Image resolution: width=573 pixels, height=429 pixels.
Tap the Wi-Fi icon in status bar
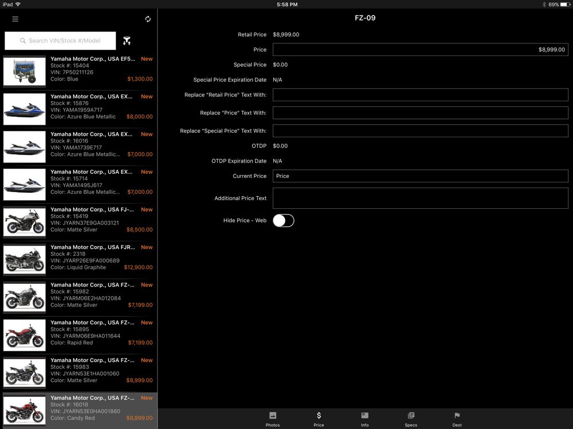pos(18,5)
